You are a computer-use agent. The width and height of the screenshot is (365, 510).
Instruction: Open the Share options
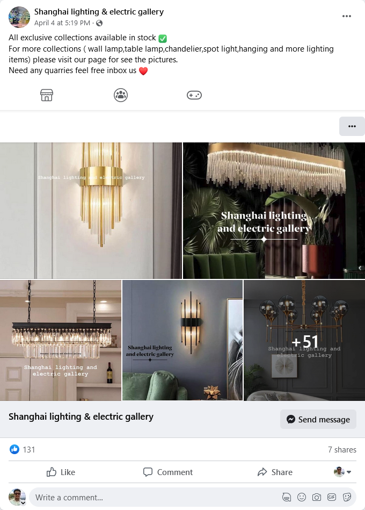pyautogui.click(x=275, y=472)
